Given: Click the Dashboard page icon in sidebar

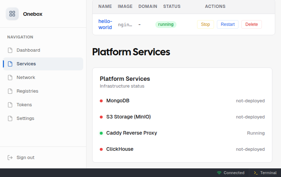Looking at the screenshot, I should point(10,50).
